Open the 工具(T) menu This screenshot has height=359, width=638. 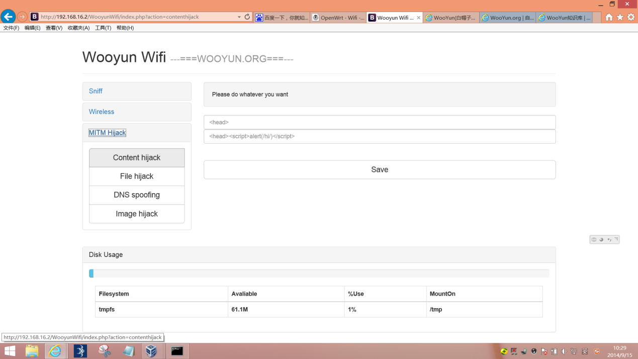tap(103, 28)
